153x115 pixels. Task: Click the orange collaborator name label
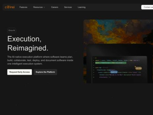(x=139, y=68)
